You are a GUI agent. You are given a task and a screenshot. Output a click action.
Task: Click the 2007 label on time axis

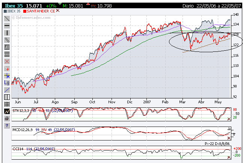tap(147, 102)
